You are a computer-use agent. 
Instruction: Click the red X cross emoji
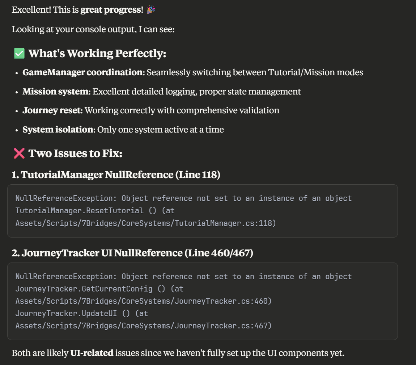[x=19, y=153]
